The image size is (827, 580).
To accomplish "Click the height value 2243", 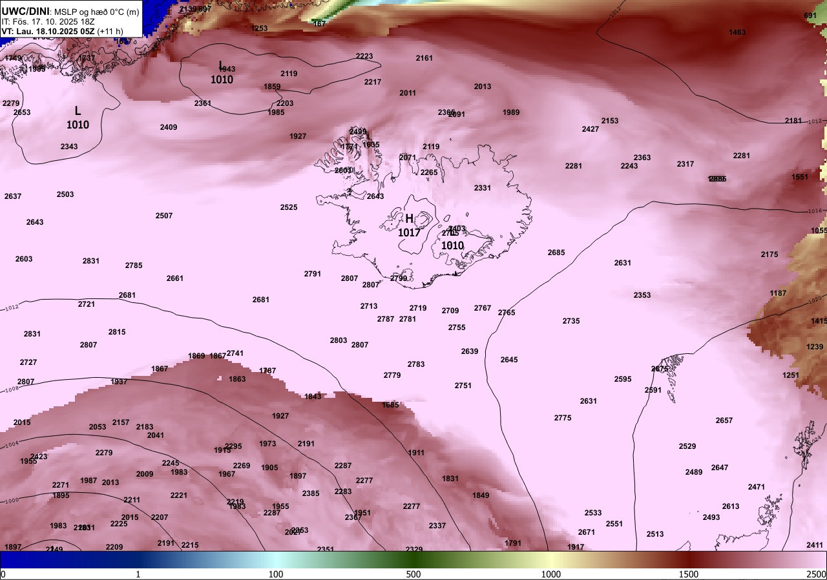I will (x=629, y=167).
